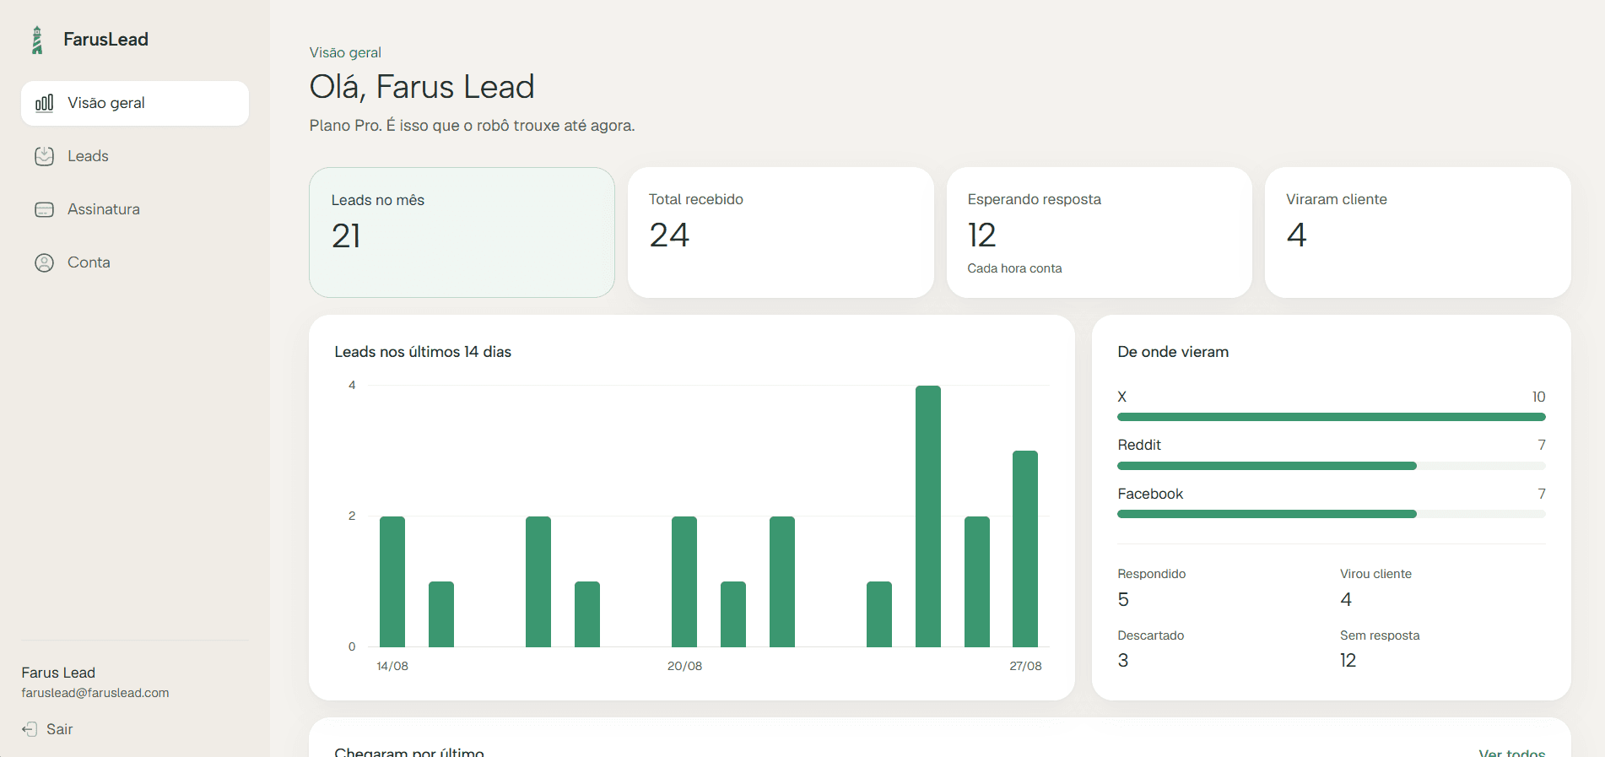This screenshot has height=757, width=1605.
Task: Click the Reddit source progress bar
Action: click(x=1332, y=466)
